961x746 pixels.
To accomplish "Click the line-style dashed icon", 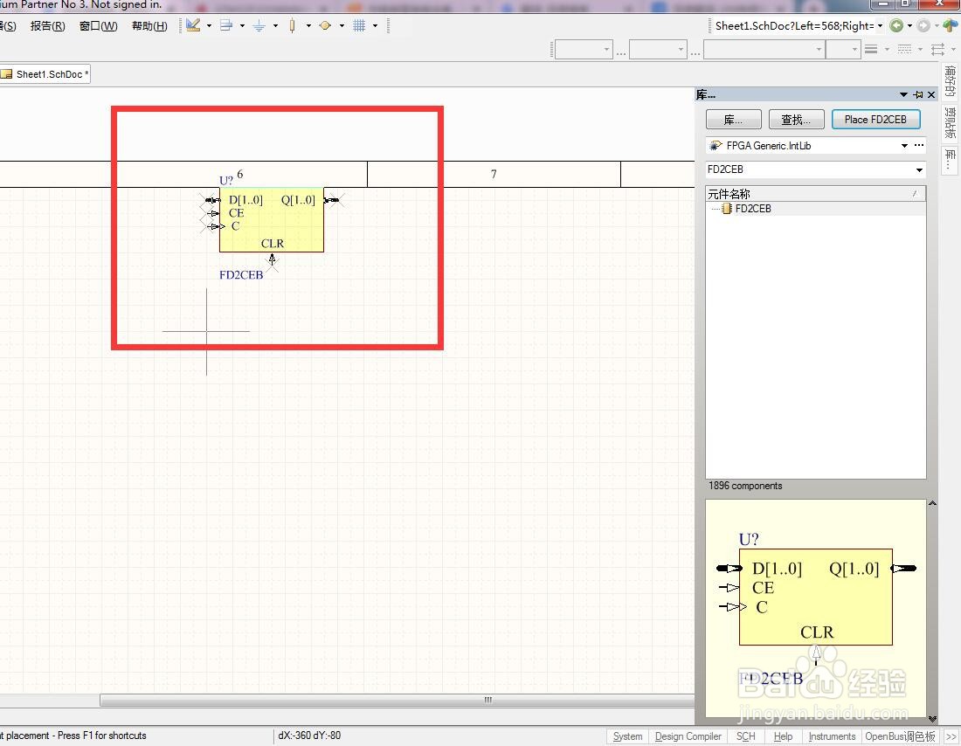I will click(904, 50).
